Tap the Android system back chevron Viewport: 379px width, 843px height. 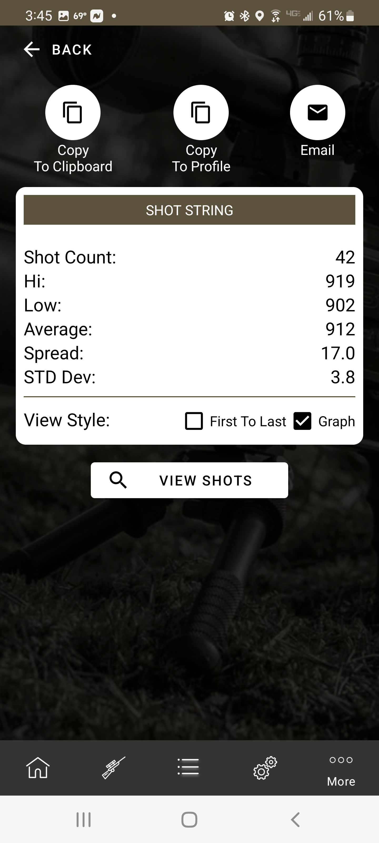(x=295, y=820)
